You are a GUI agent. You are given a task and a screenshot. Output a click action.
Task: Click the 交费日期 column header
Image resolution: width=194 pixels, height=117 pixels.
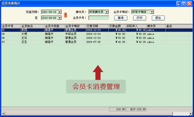(x=97, y=26)
